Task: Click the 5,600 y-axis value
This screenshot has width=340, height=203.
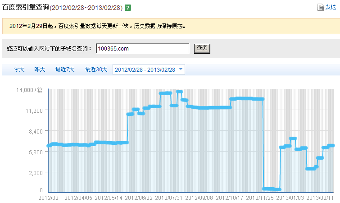Action: pyautogui.click(x=36, y=152)
